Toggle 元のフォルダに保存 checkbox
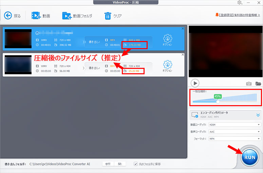263x173 pixels. (x=136, y=164)
